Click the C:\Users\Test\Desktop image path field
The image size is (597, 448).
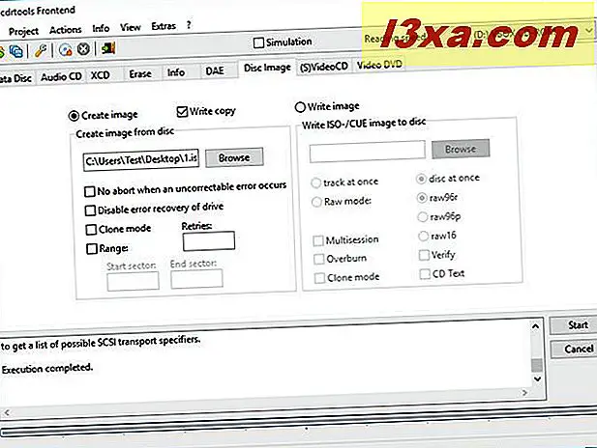coord(141,160)
